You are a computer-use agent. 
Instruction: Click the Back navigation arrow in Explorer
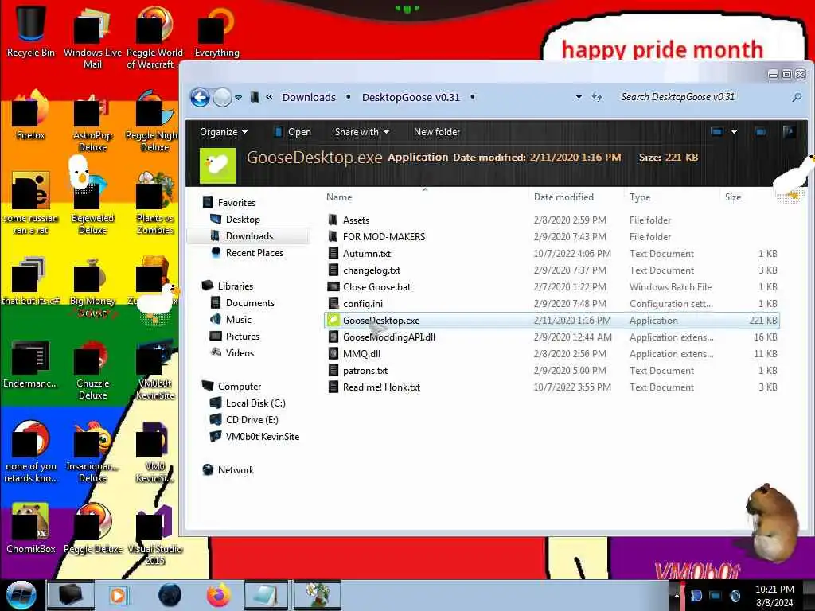200,97
